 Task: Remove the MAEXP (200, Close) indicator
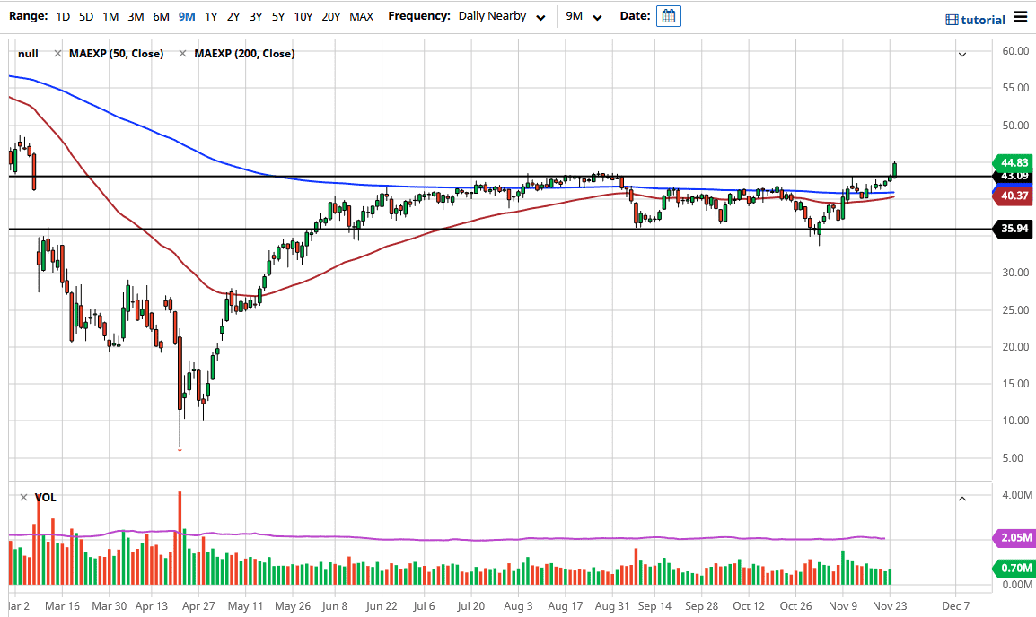(184, 53)
